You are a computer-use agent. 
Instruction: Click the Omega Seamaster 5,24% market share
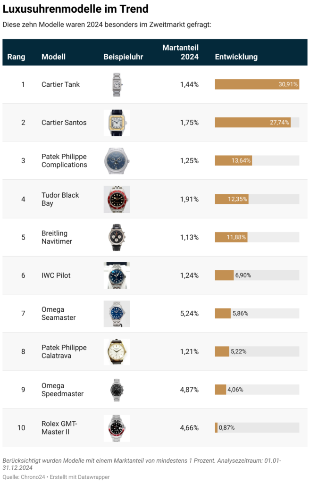pos(189,314)
